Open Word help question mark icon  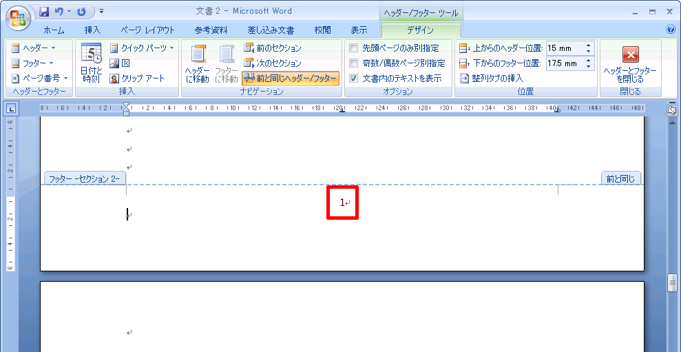(x=670, y=30)
